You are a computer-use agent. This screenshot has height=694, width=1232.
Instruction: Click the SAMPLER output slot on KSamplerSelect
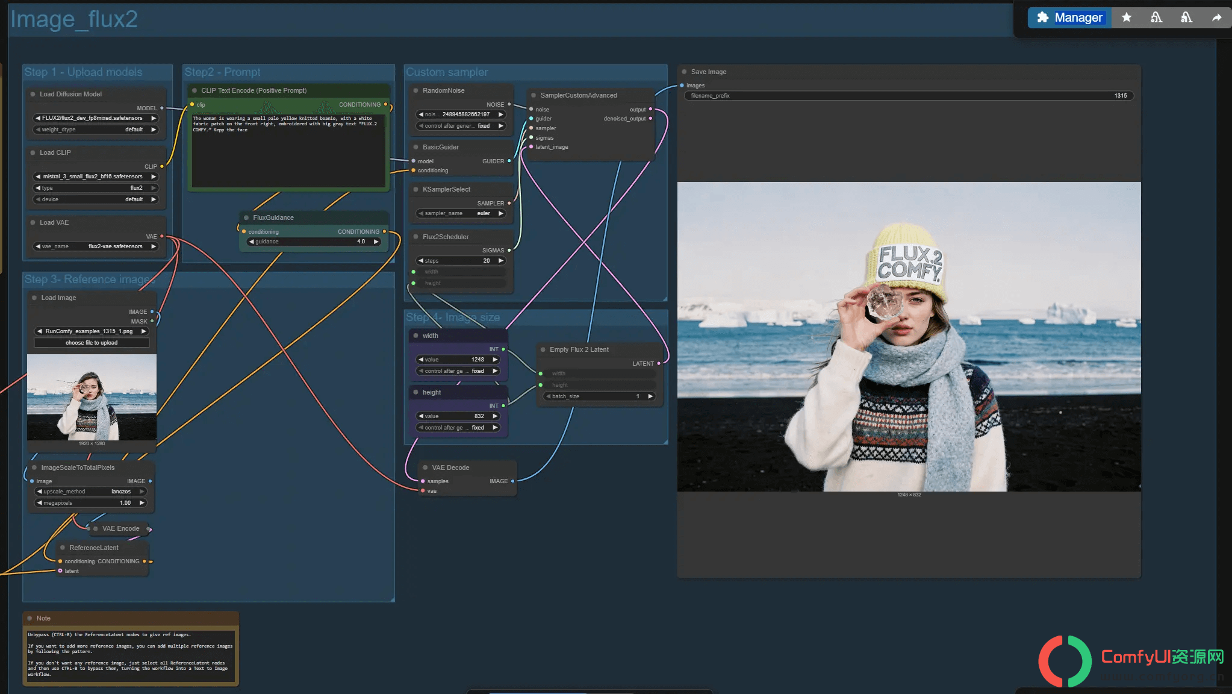(x=509, y=203)
